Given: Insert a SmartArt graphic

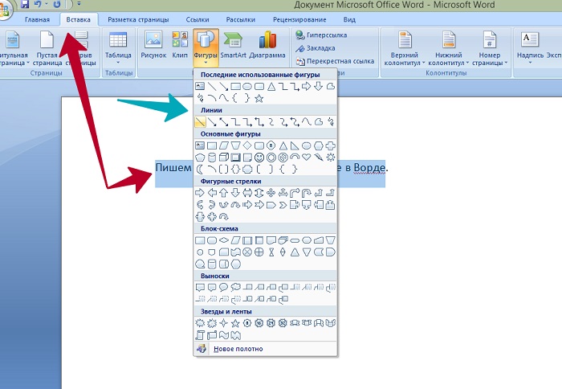Looking at the screenshot, I should 234,45.
